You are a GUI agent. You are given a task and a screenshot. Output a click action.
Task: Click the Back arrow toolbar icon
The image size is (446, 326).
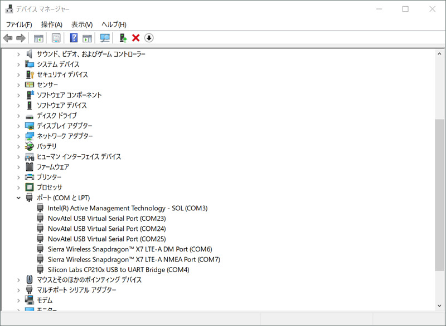[x=8, y=38]
